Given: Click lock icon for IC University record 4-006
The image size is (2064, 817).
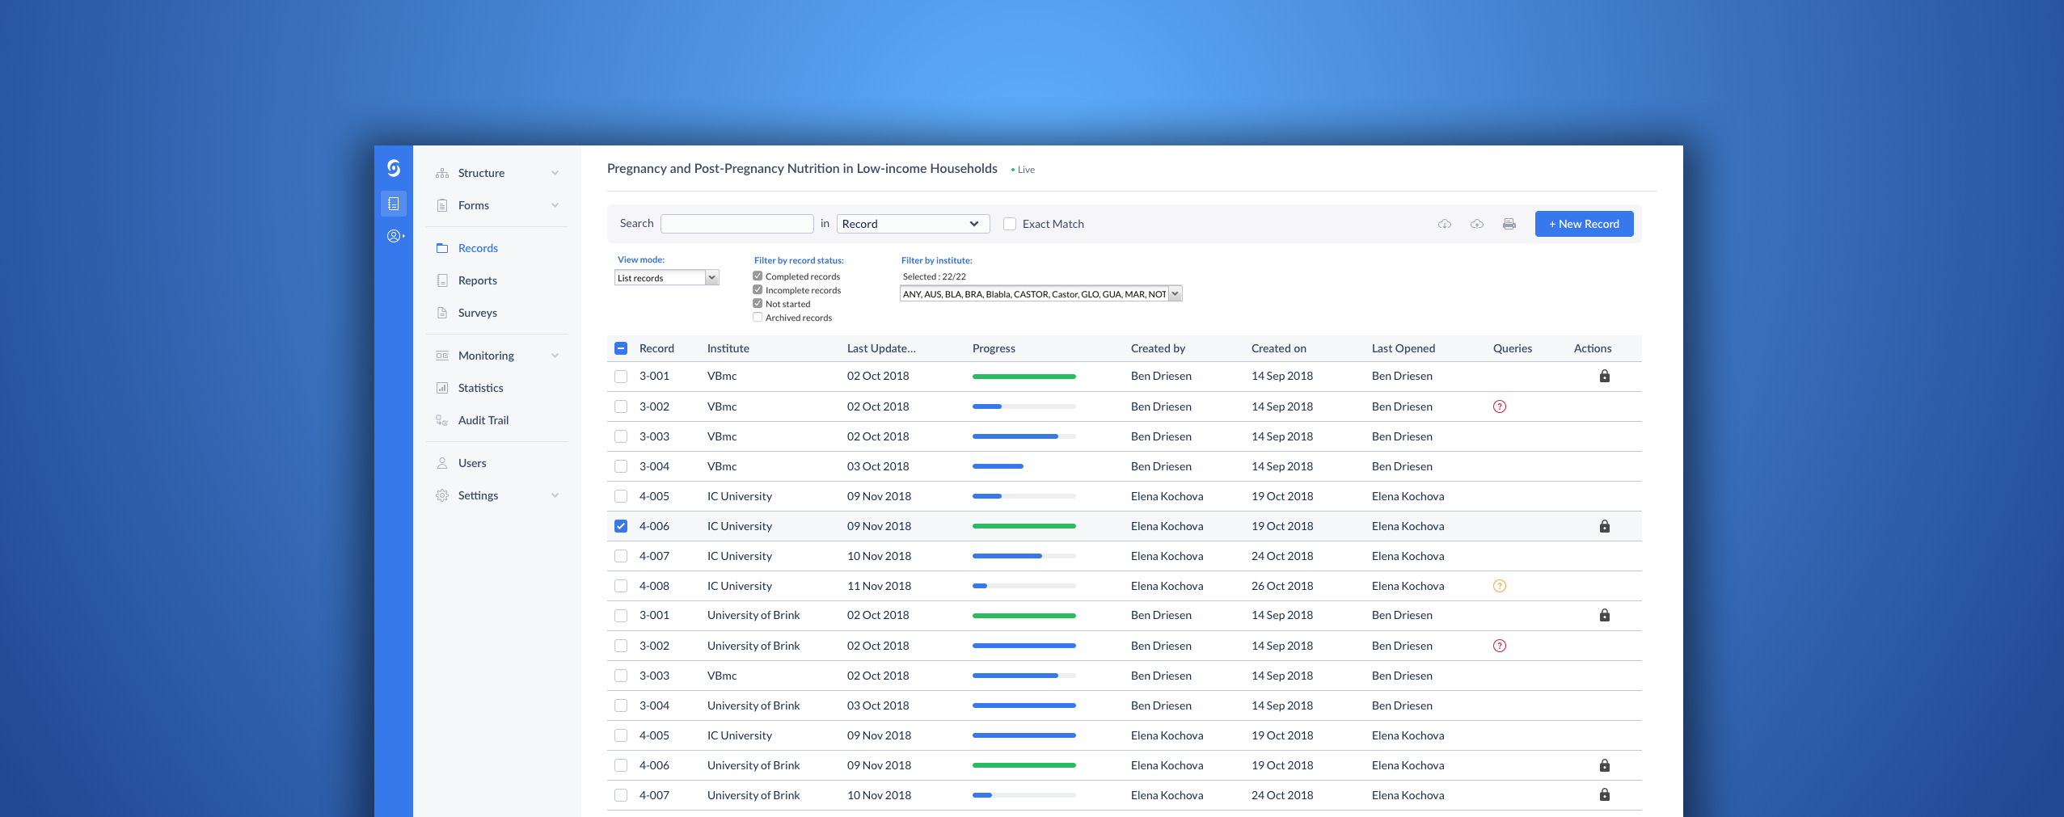Looking at the screenshot, I should point(1605,526).
